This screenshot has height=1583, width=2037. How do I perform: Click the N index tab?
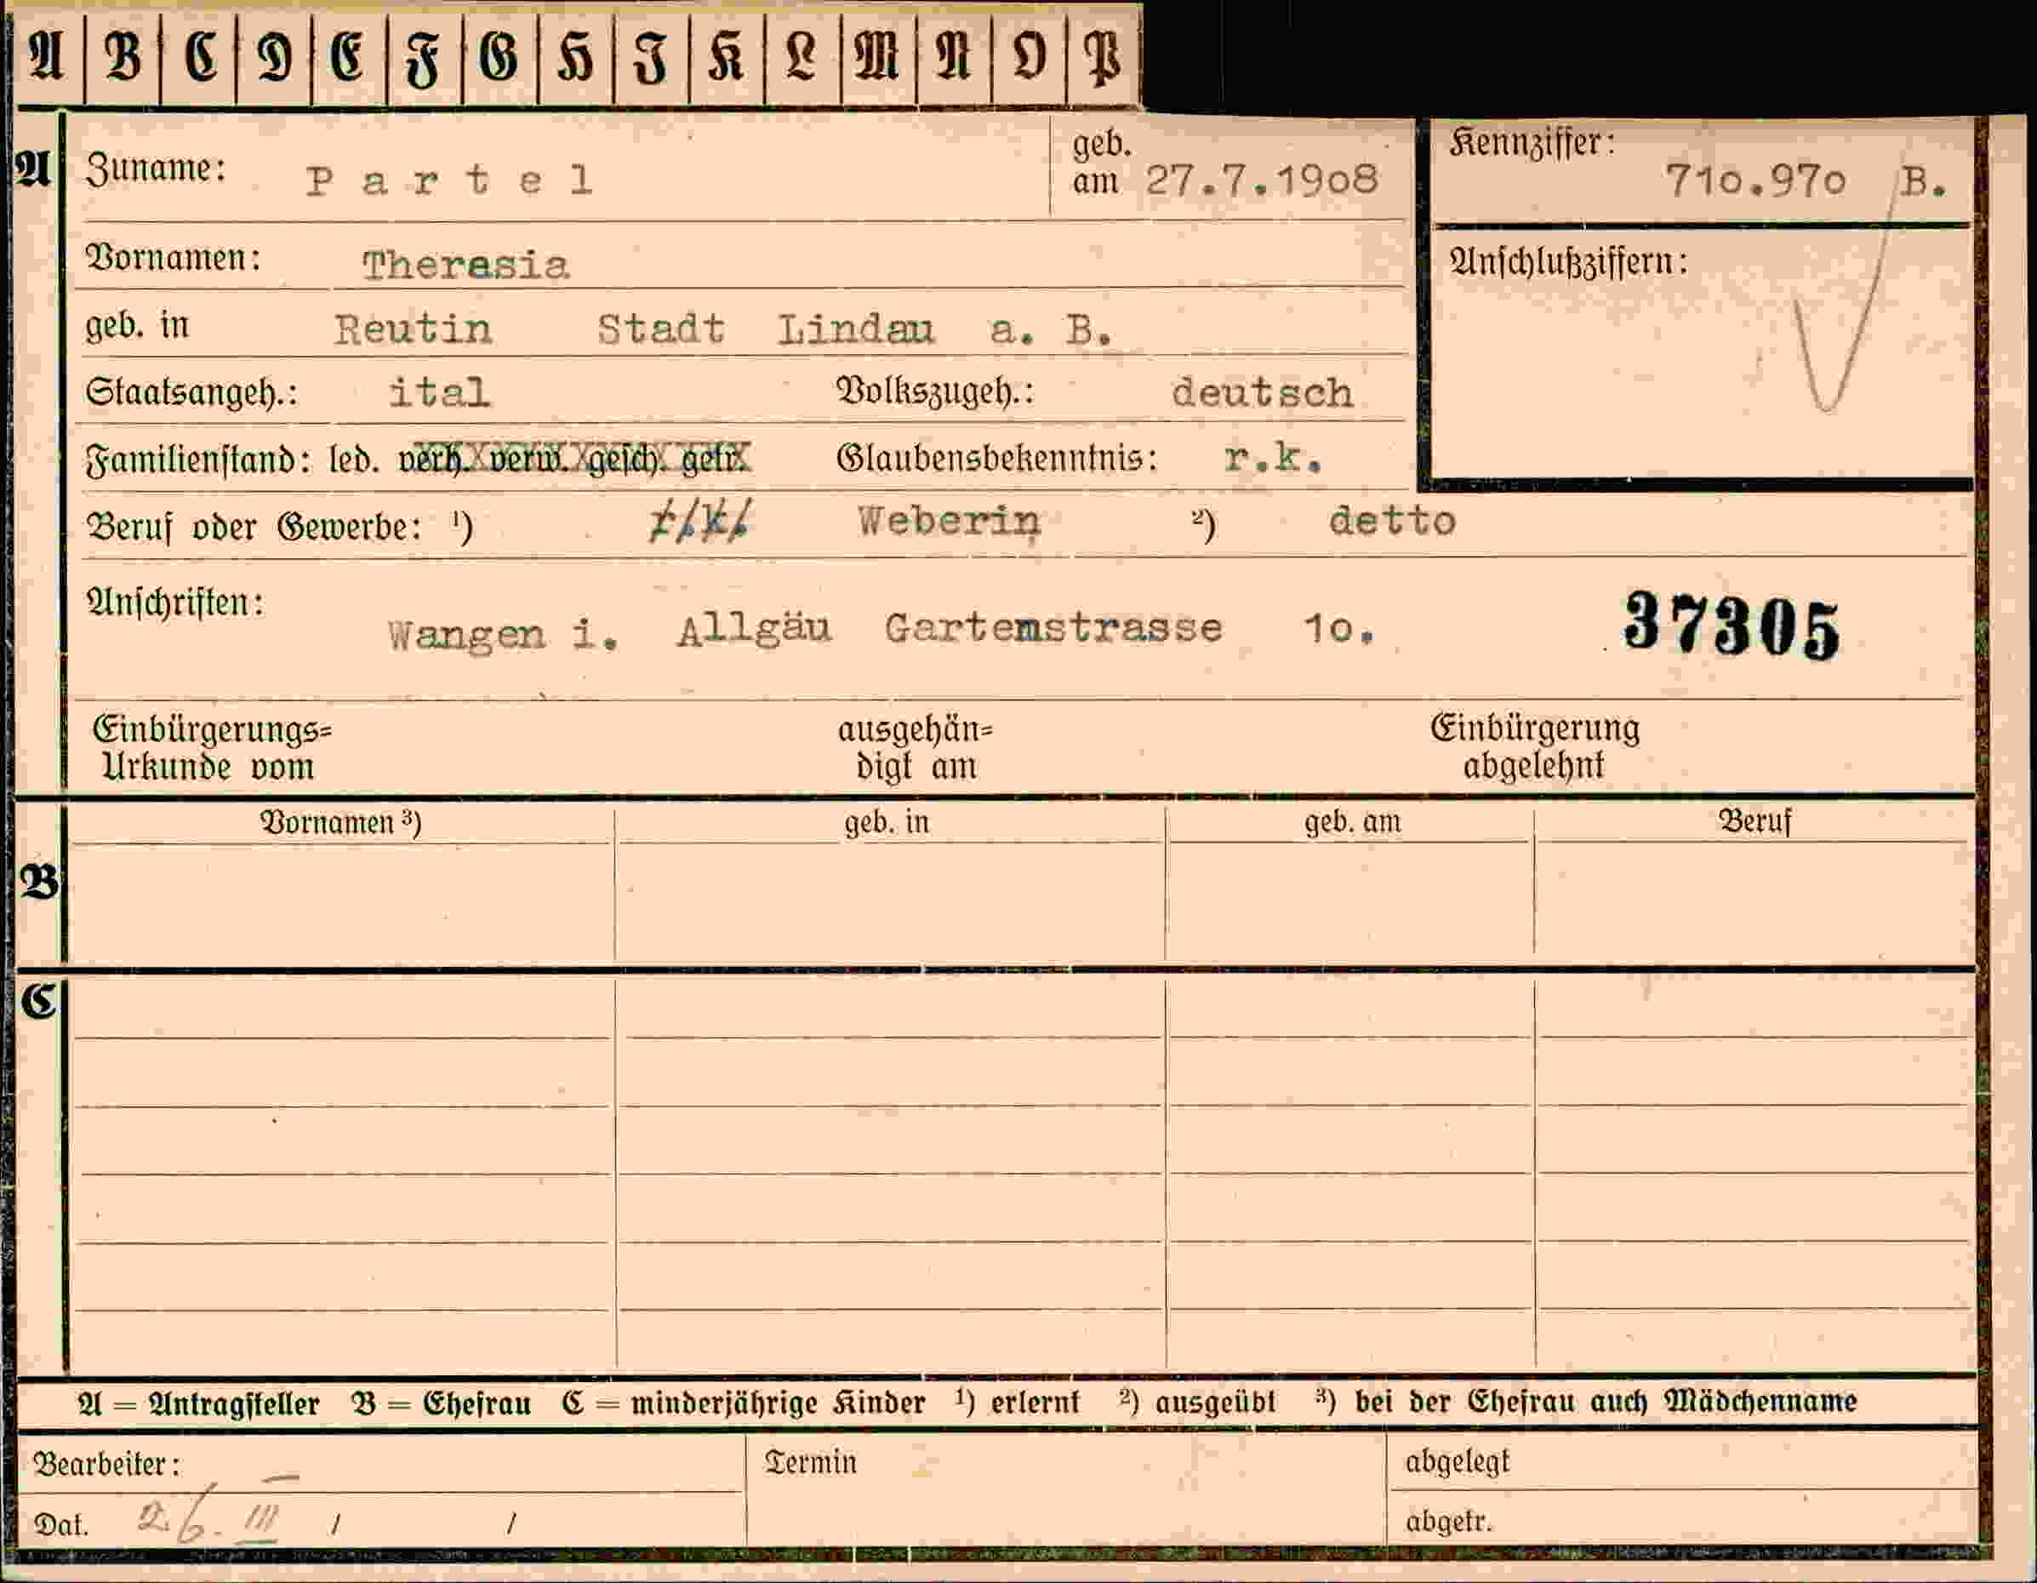point(953,58)
